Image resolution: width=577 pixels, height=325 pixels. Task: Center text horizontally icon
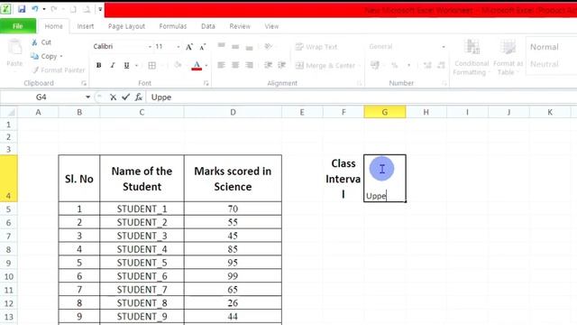235,65
